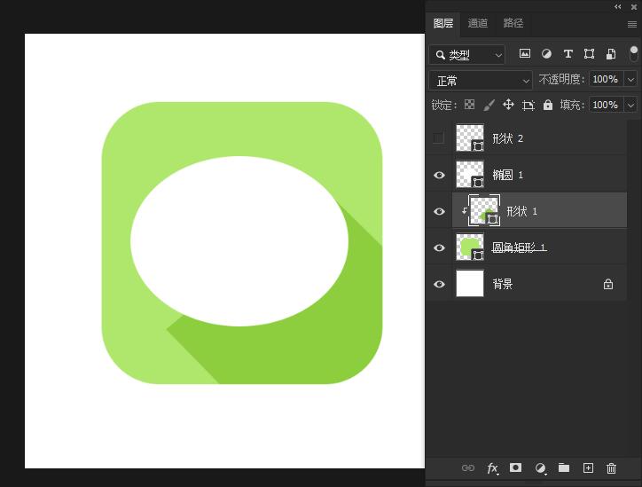Click the 形状 2 layer name
642x487 pixels.
(x=508, y=138)
